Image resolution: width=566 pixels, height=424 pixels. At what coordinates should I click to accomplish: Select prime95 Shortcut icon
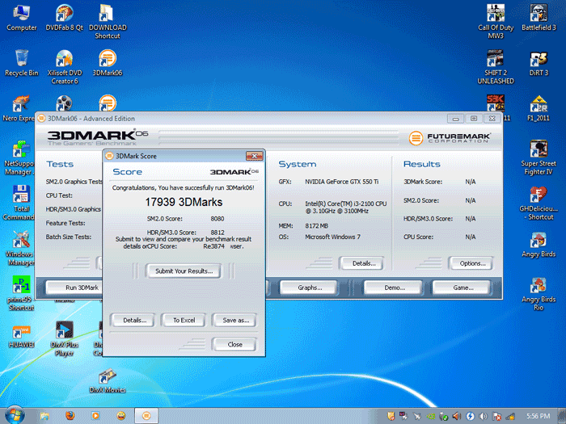coord(21,293)
